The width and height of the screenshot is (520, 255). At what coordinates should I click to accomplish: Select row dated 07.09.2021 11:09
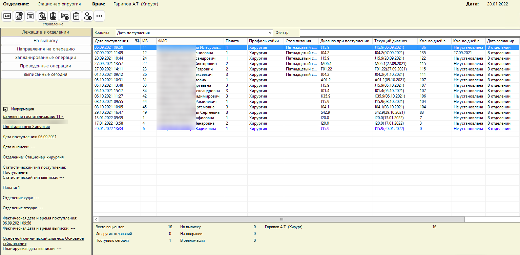point(307,53)
